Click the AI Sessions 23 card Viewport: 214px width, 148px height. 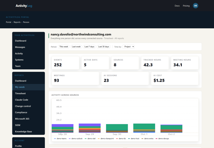pos(125,78)
